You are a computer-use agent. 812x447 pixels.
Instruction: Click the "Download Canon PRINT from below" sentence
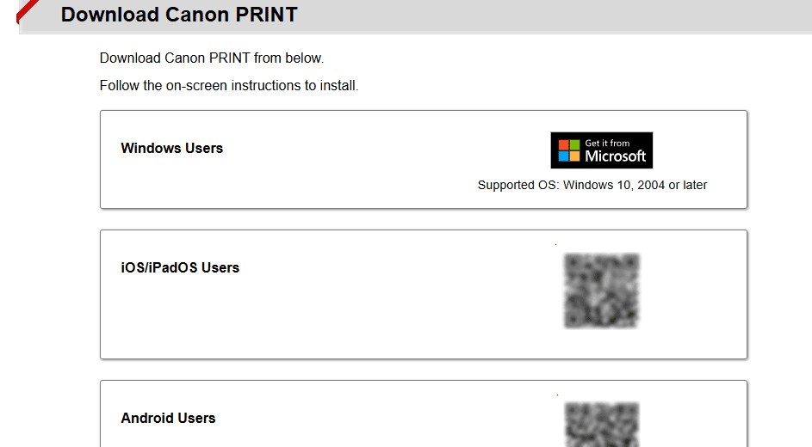point(211,58)
